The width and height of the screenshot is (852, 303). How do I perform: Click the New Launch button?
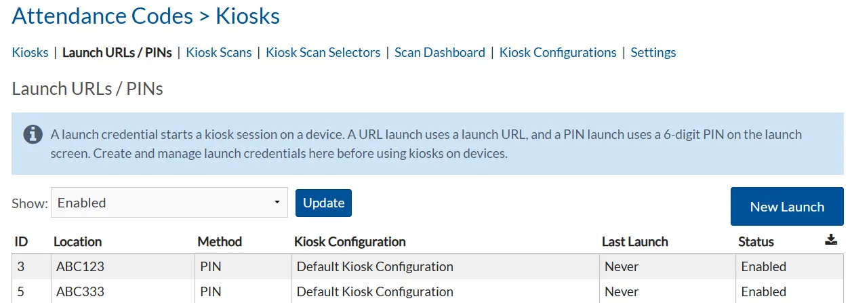click(787, 207)
